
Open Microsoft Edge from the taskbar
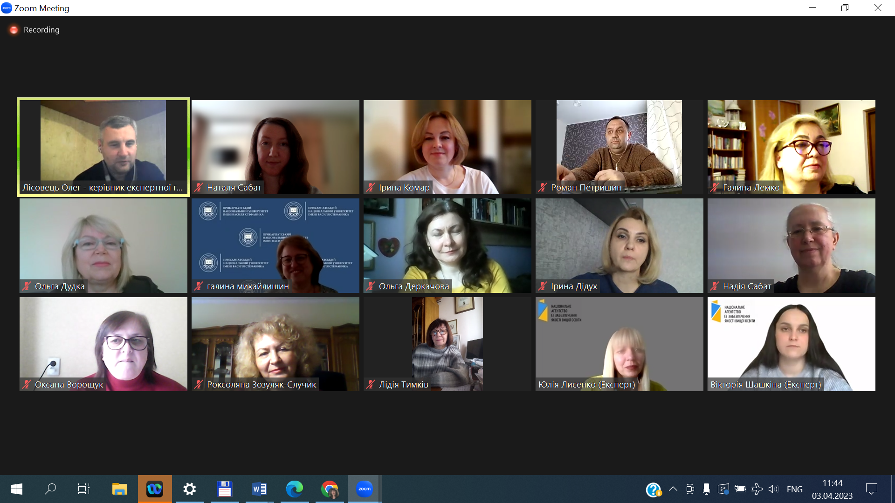click(294, 489)
